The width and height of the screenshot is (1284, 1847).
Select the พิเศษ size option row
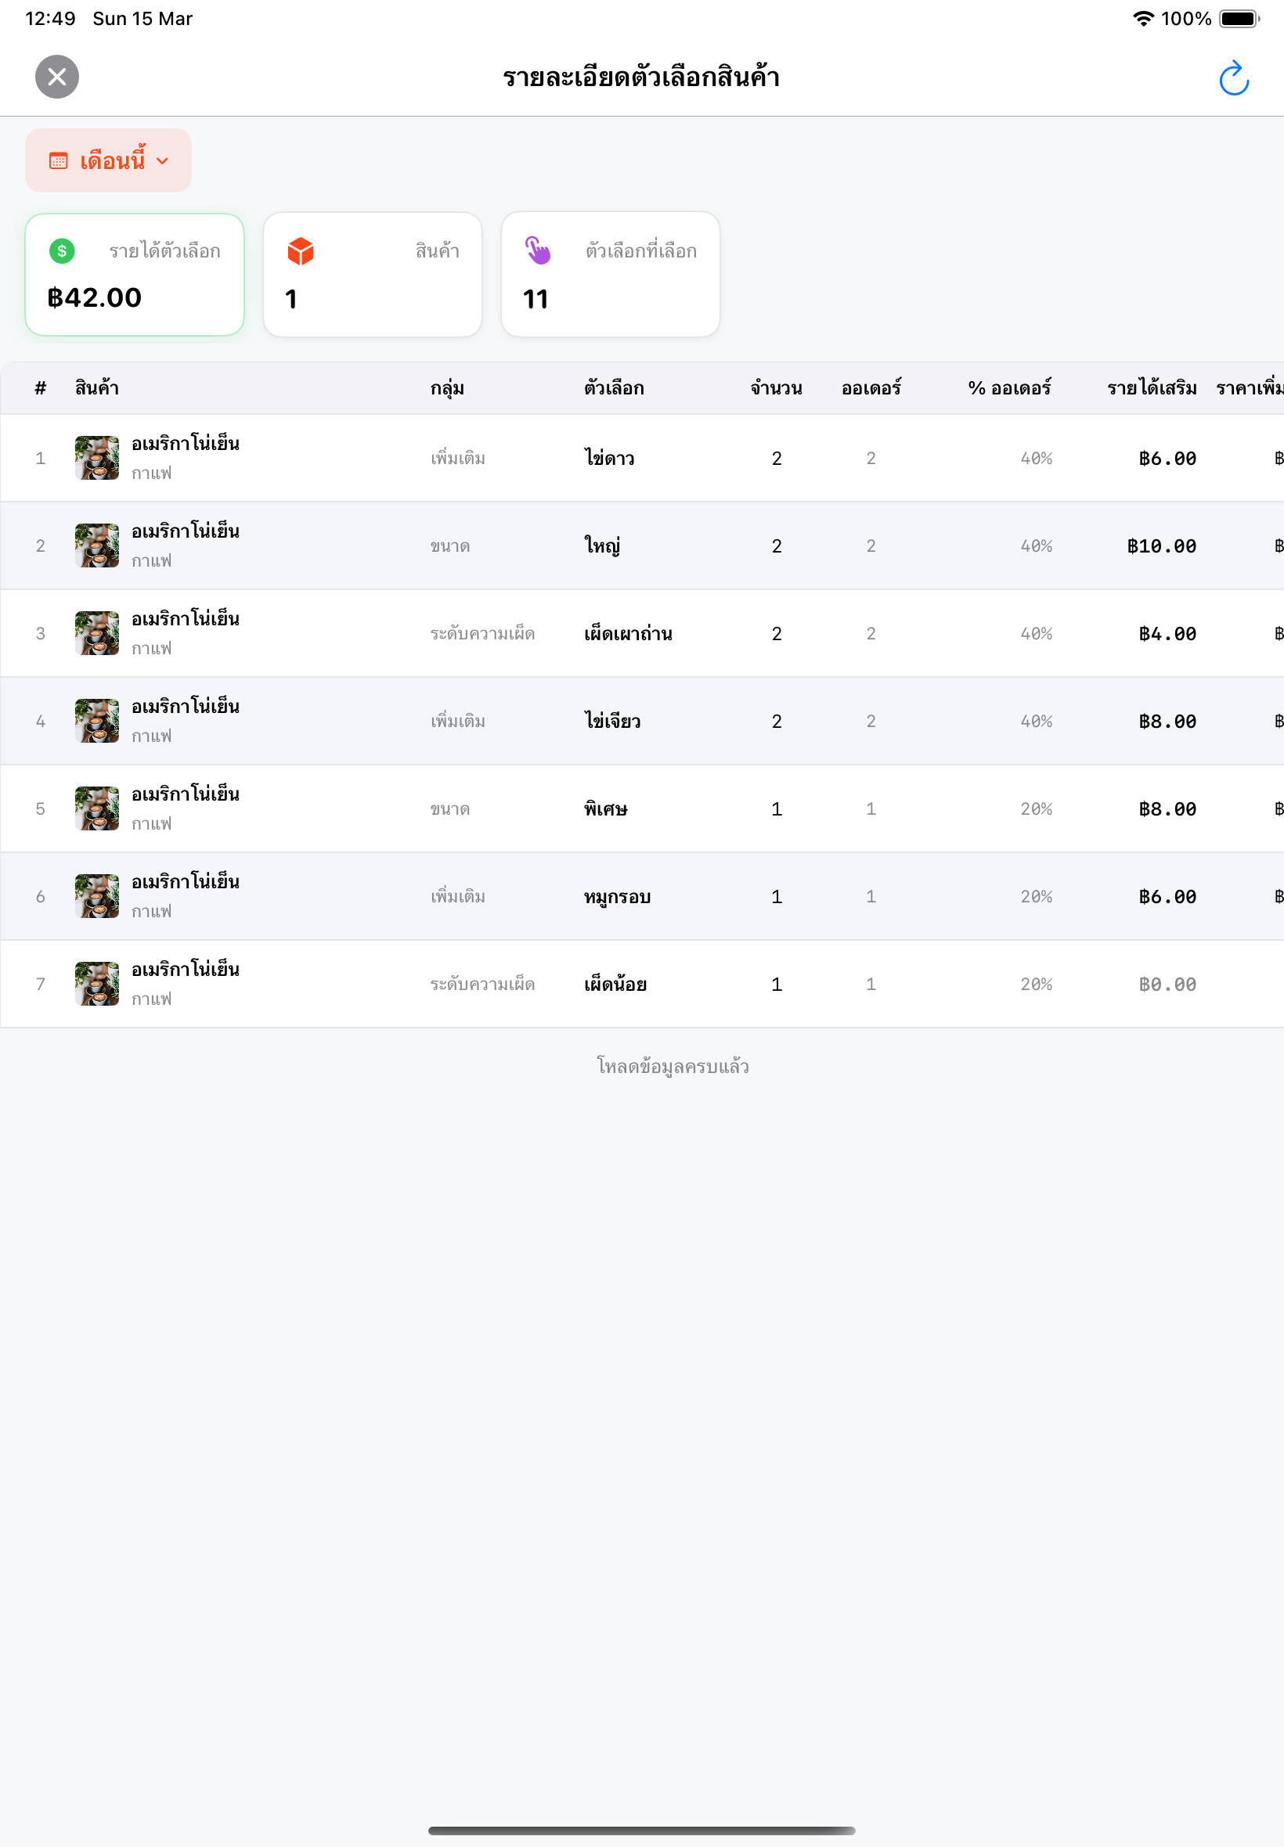tap(642, 809)
